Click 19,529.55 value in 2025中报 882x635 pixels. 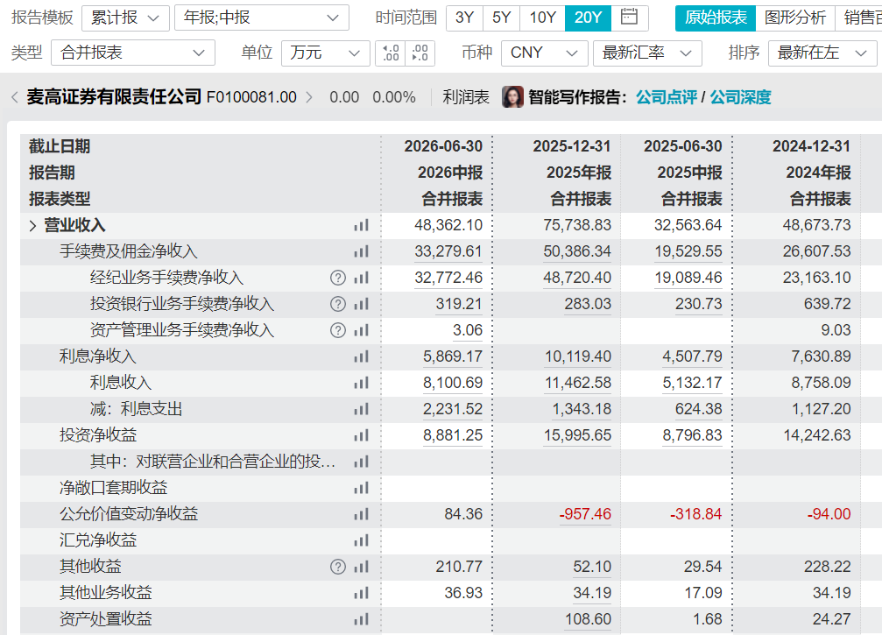(688, 251)
